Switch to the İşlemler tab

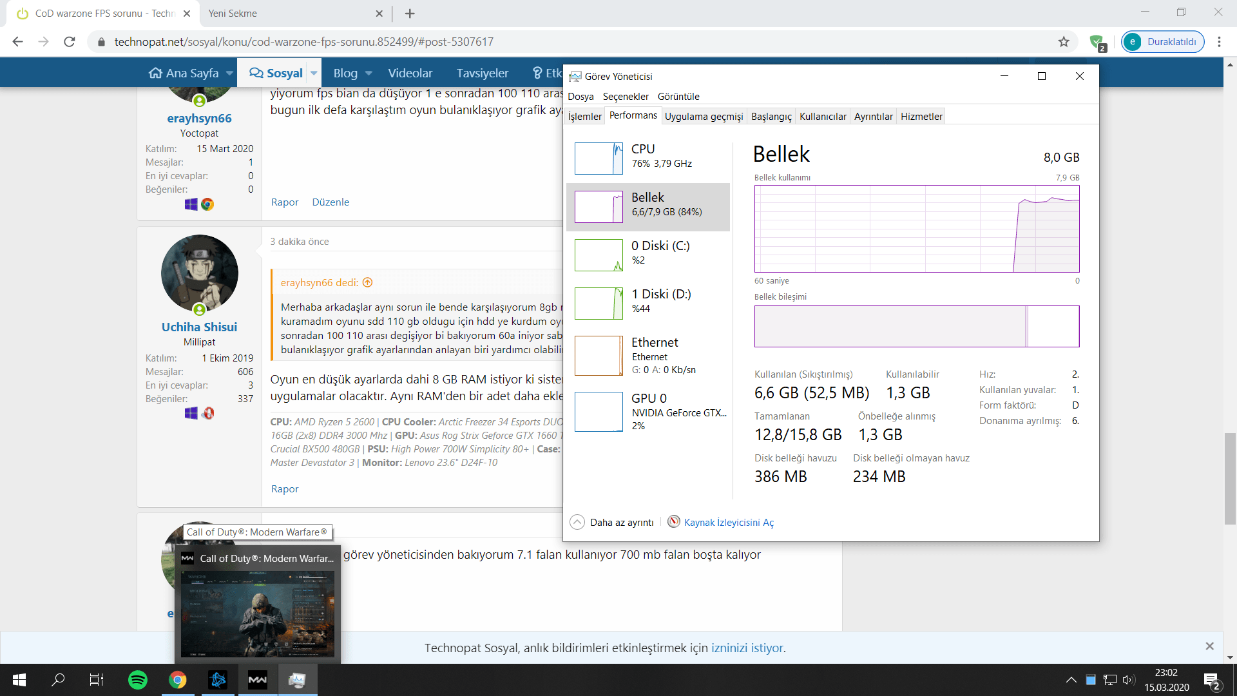coord(584,117)
